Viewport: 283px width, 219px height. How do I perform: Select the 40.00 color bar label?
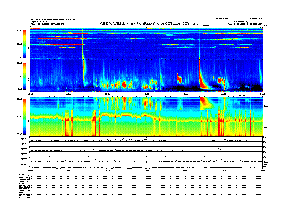(19, 31)
